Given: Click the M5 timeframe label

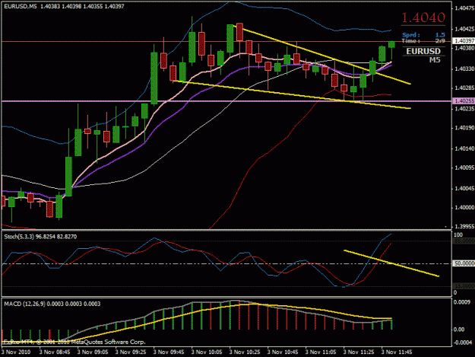Looking at the screenshot, I should (435, 59).
